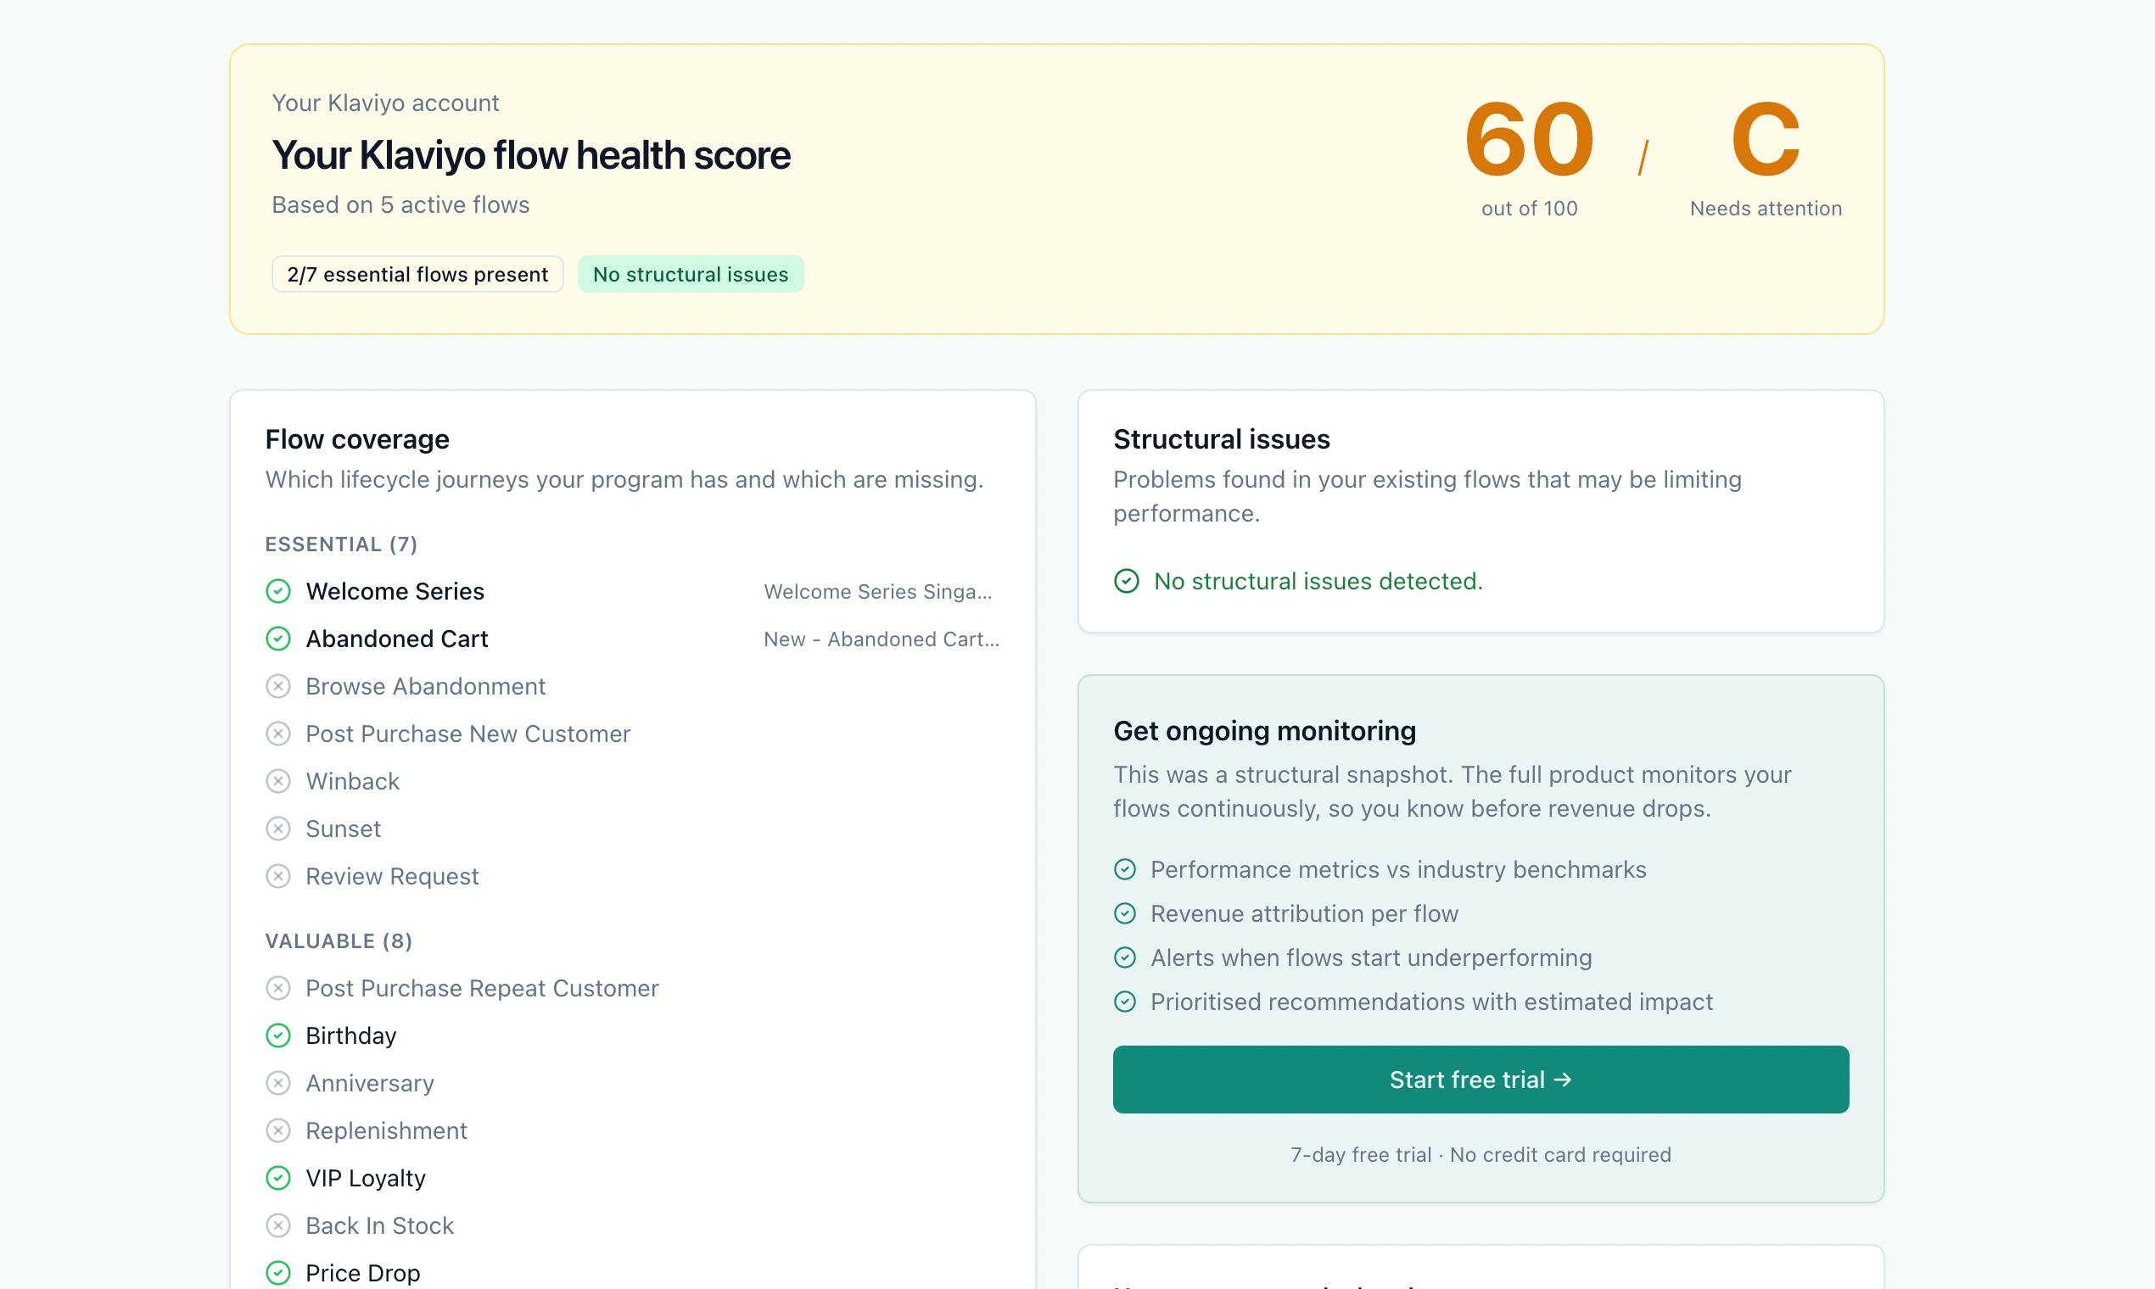
Task: Select the Price Drop flow row
Action: click(x=633, y=1274)
